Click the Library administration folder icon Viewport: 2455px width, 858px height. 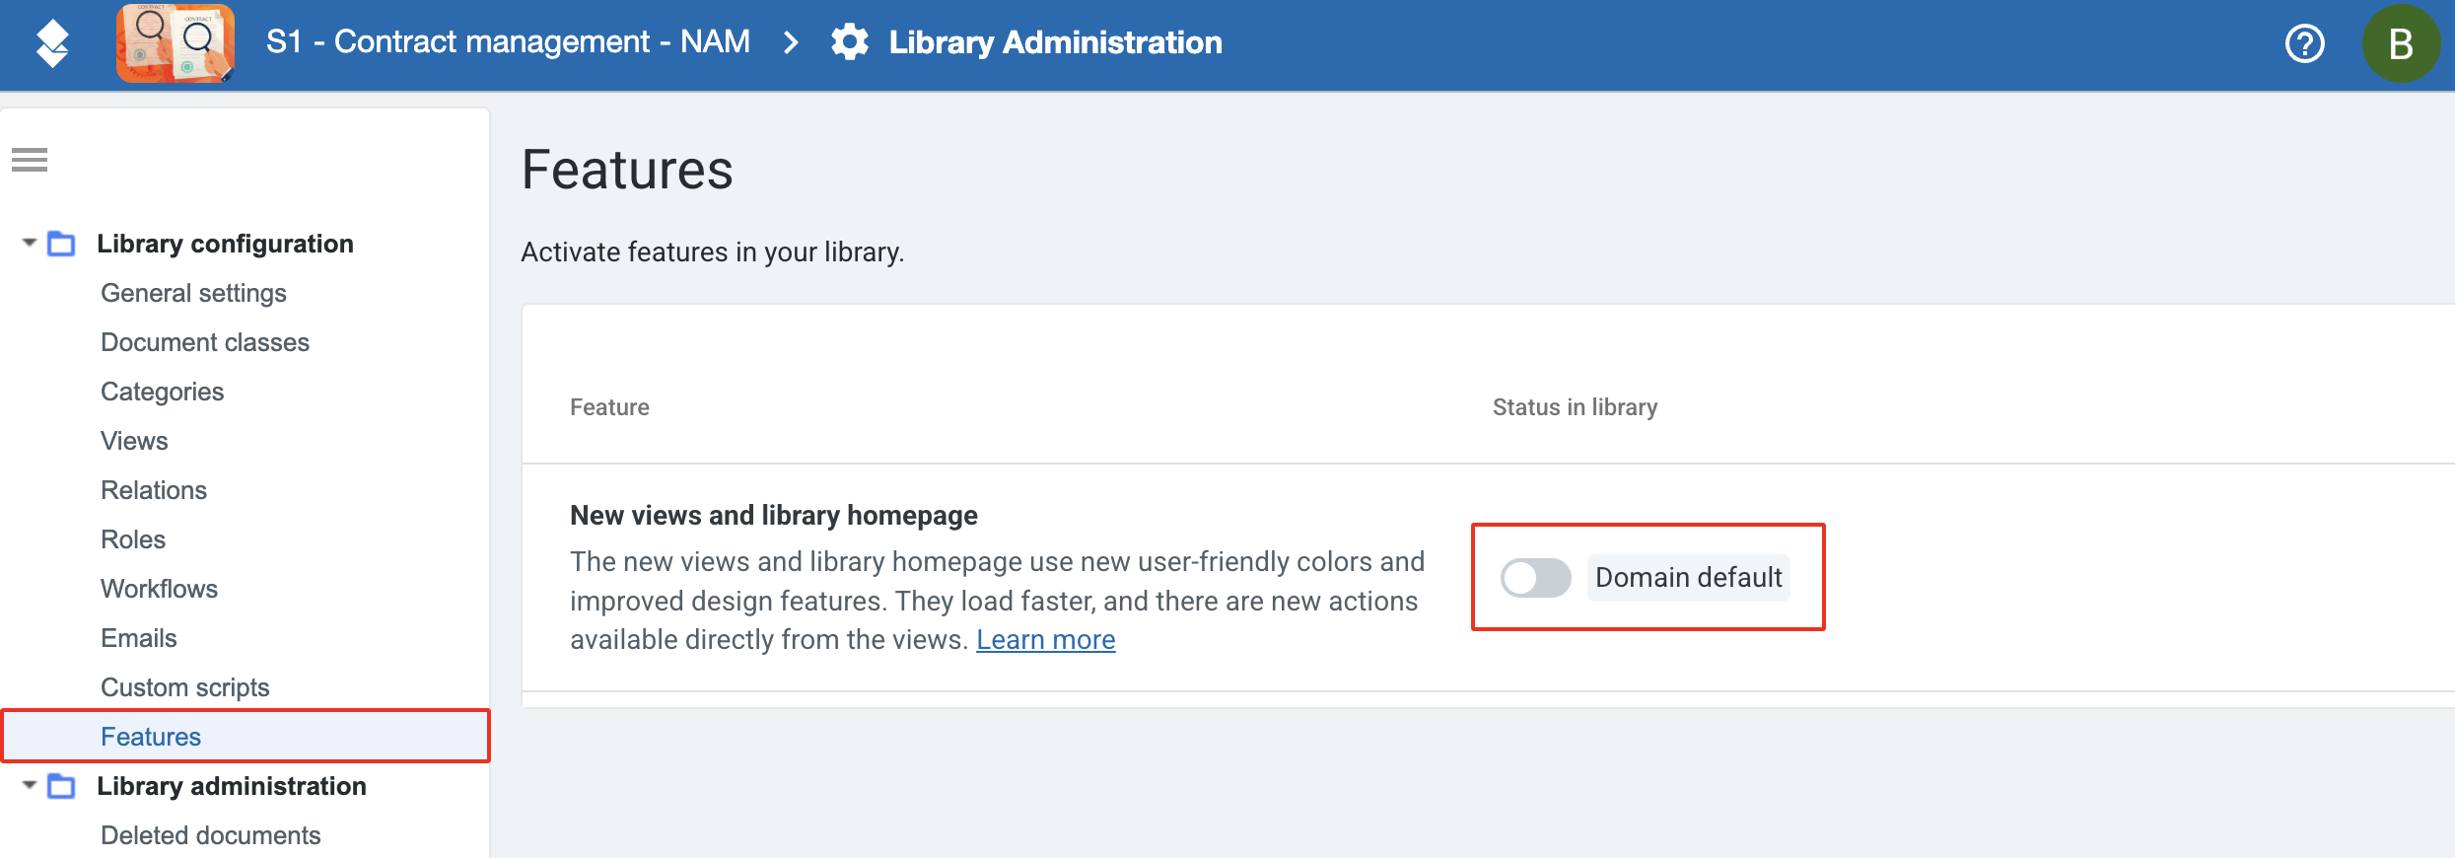tap(61, 786)
